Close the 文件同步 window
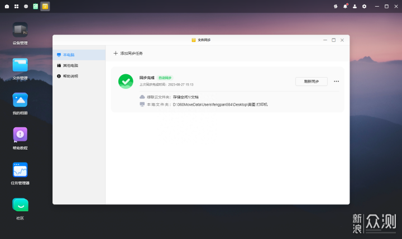Screen dimensions: 402x239 (x=342, y=40)
